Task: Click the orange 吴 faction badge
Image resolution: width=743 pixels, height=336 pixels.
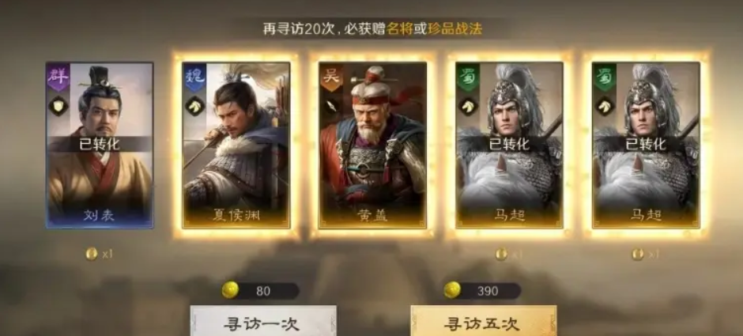Action: tap(330, 76)
